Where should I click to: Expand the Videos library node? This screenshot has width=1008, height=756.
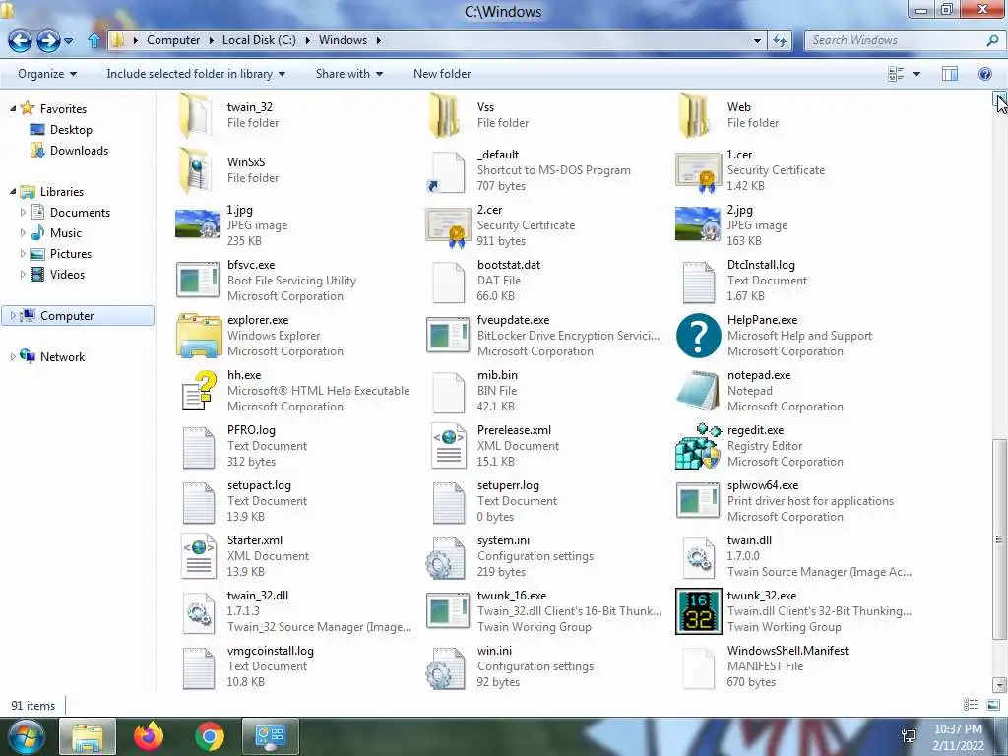tap(24, 274)
